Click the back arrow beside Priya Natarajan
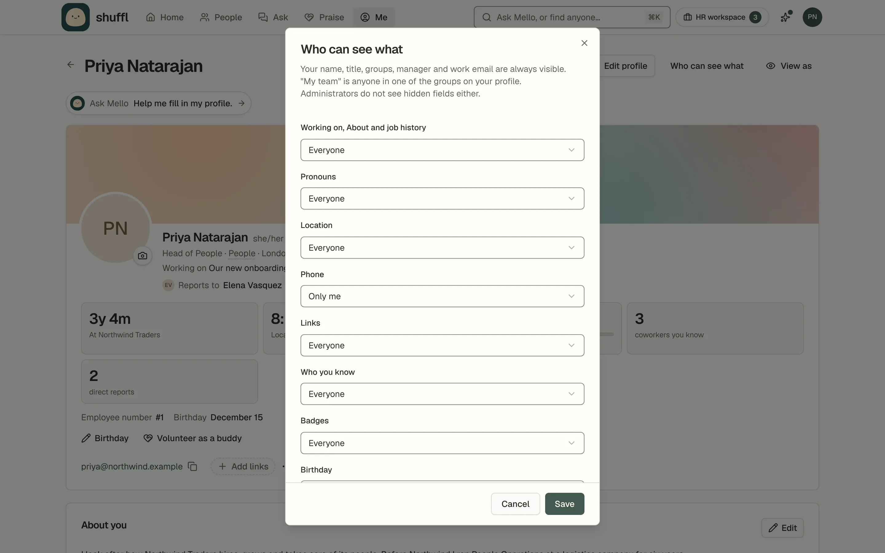 pyautogui.click(x=71, y=65)
